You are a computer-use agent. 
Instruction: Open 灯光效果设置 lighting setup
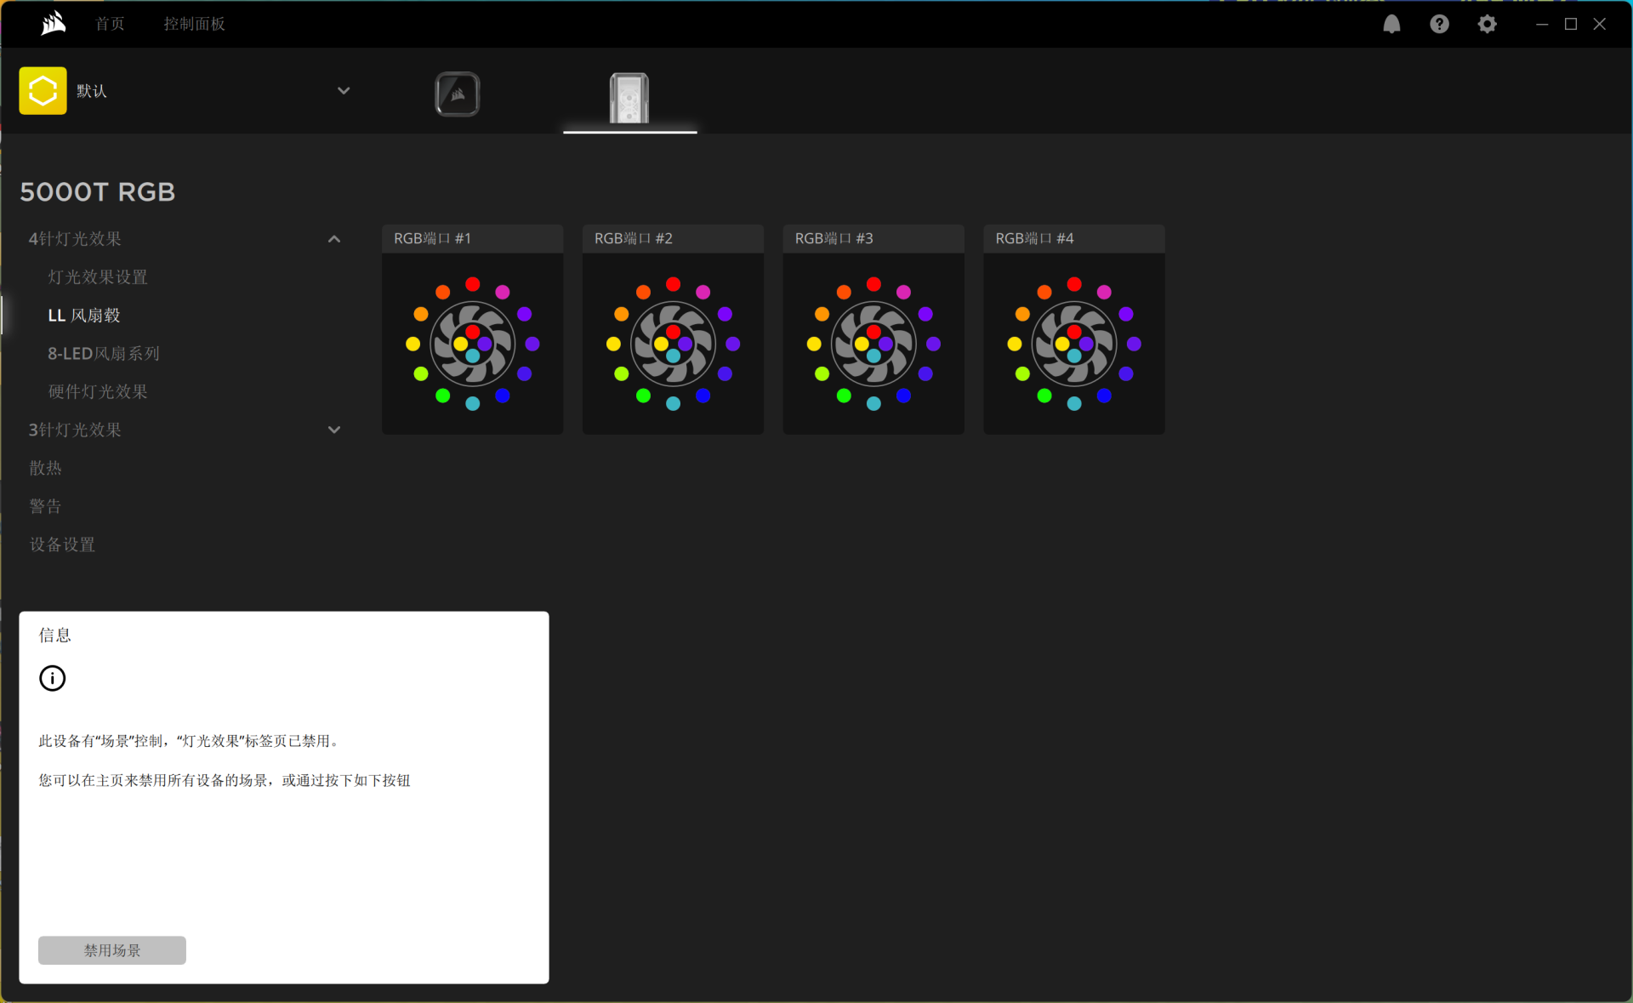pos(98,276)
